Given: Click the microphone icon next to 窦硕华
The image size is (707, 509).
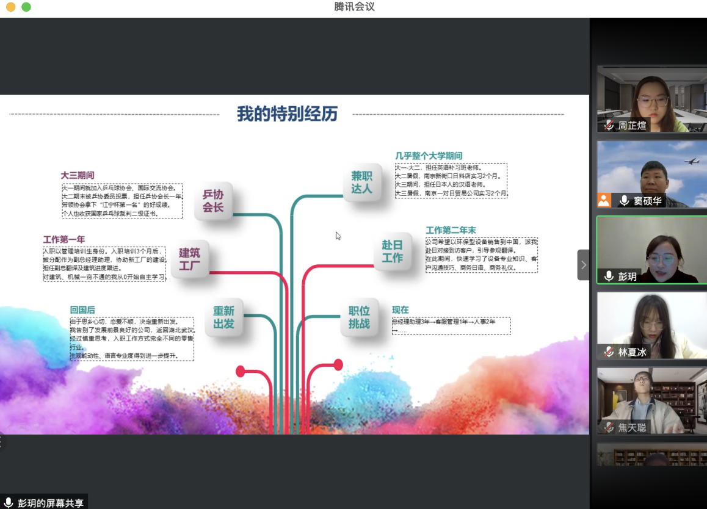Looking at the screenshot, I should [624, 200].
